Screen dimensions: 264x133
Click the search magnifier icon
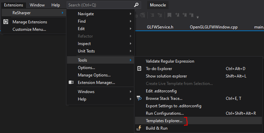click(136, 5)
